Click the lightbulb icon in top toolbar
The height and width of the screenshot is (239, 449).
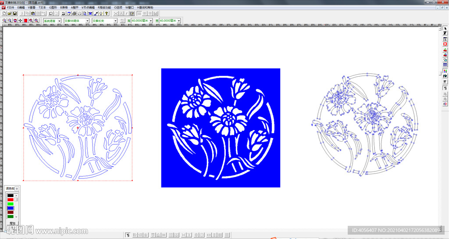pyautogui.click(x=101, y=14)
